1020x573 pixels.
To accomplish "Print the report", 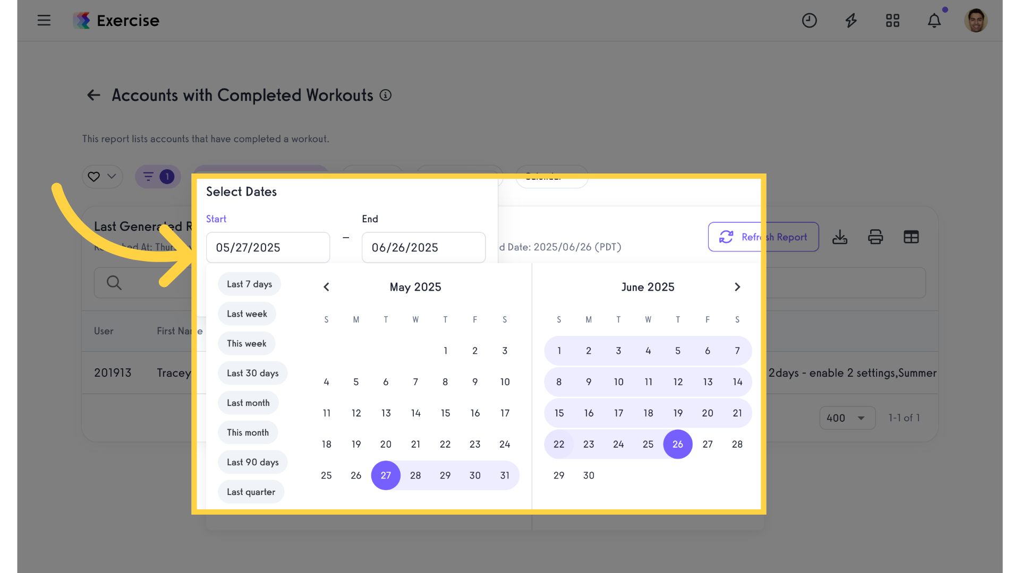I will [875, 237].
